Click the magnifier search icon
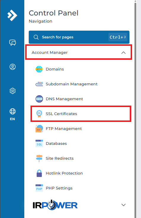The width and height of the screenshot is (141, 218). [x=36, y=37]
